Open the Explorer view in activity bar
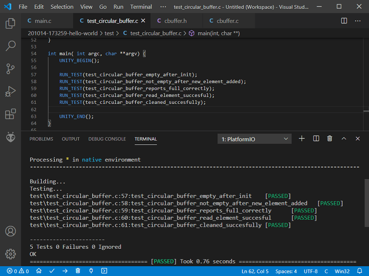This screenshot has width=369, height=276. pyautogui.click(x=10, y=23)
